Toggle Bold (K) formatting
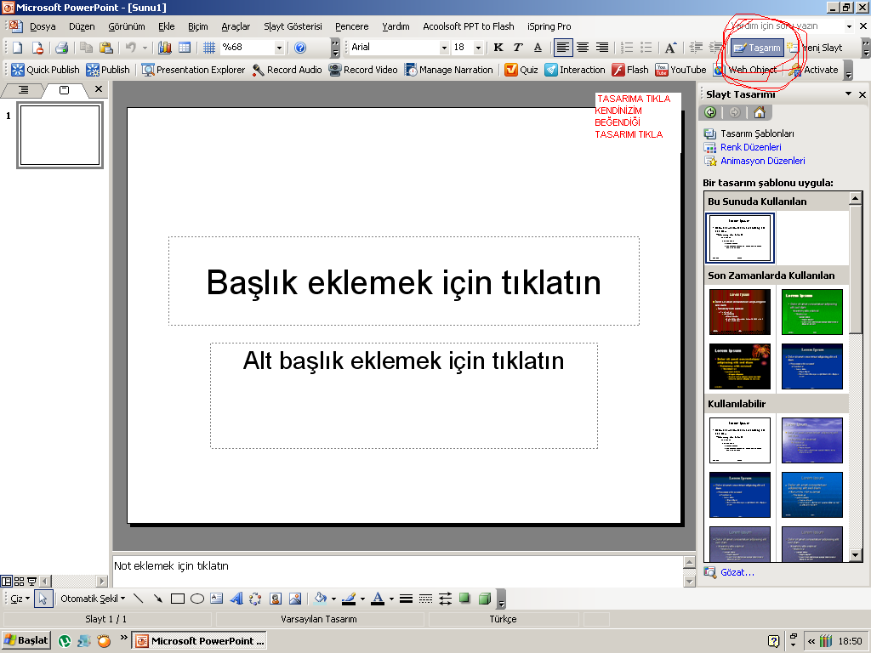871x653 pixels. coord(498,48)
